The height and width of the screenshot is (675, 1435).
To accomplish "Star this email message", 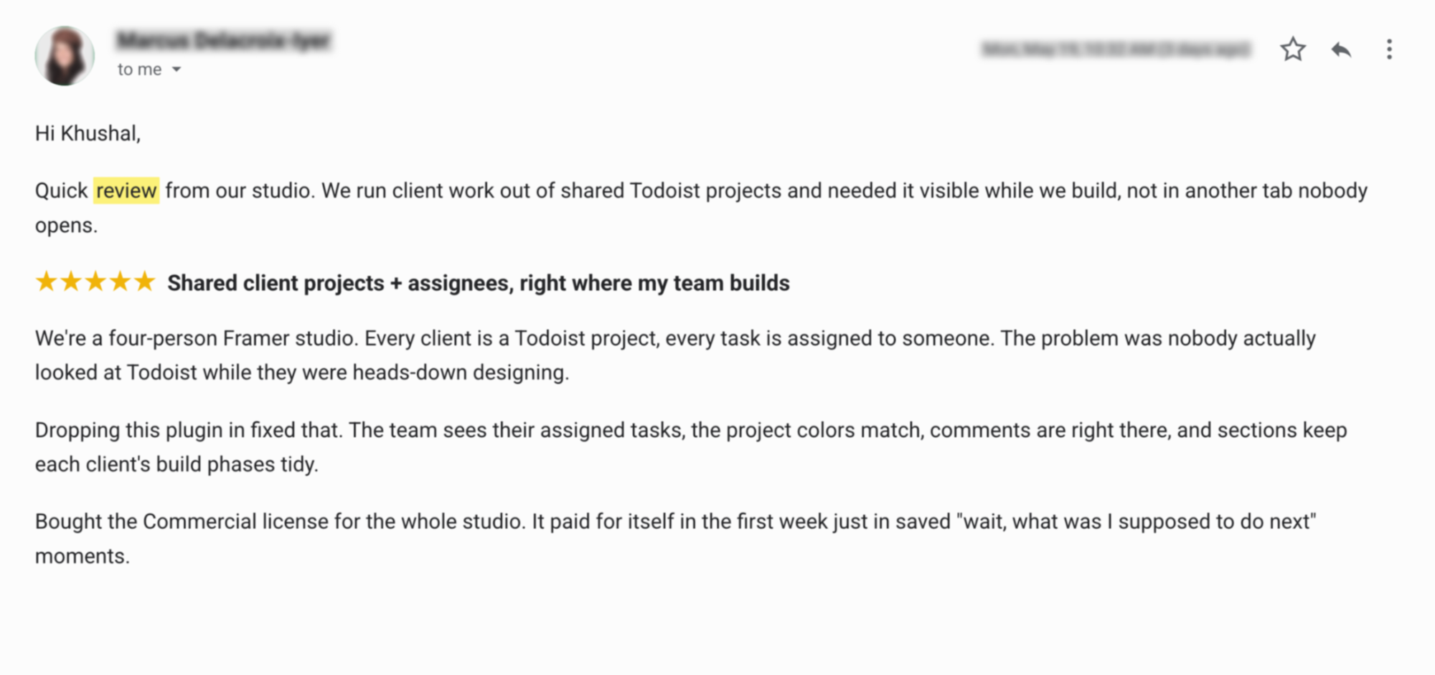I will pyautogui.click(x=1292, y=49).
